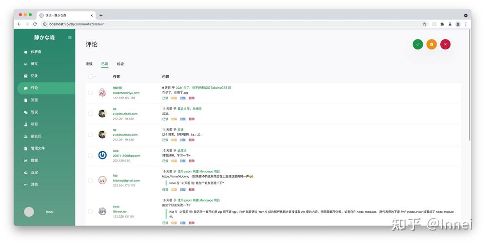Open the 页面 file icon in sidebar
485x244 pixels.
tap(26, 101)
